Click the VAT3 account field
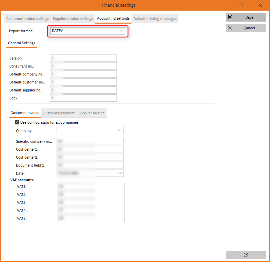Viewport: 270px width, 262px height. [91, 202]
